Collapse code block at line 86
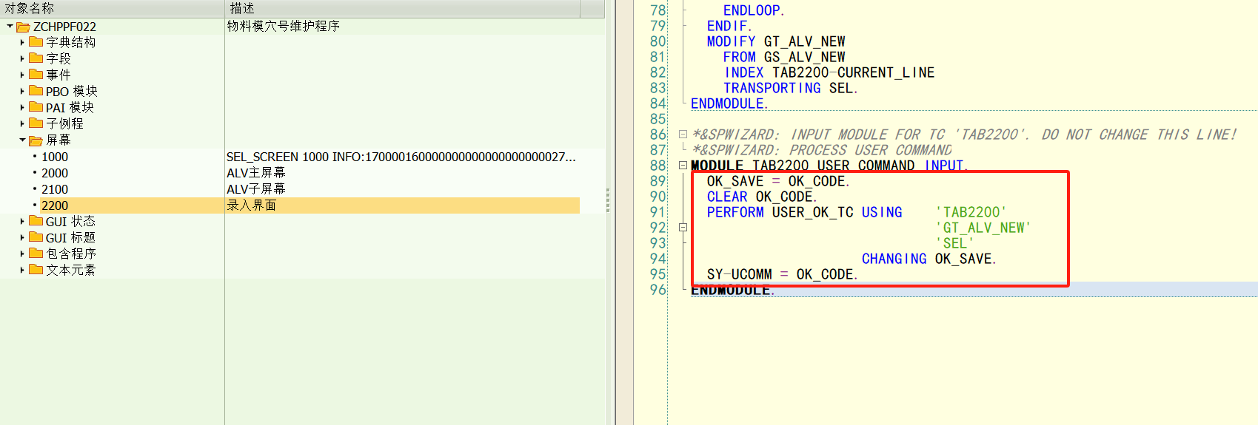The height and width of the screenshot is (425, 1258). click(683, 135)
